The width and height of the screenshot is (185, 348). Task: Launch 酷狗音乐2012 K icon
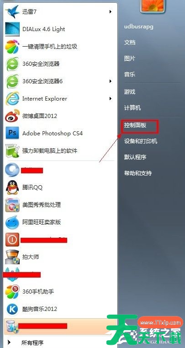click(12, 309)
